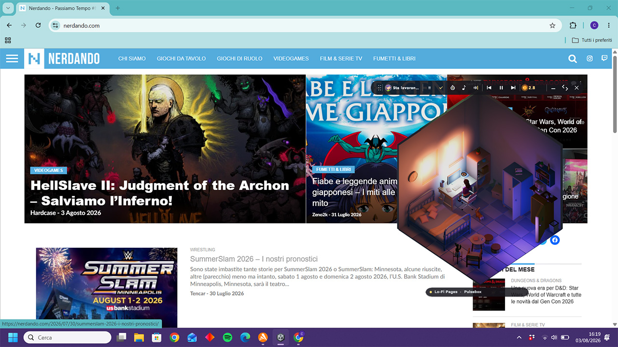This screenshot has height=347, width=618.
Task: Open the FUMETTI & LIBRI menu item
Action: pos(394,59)
